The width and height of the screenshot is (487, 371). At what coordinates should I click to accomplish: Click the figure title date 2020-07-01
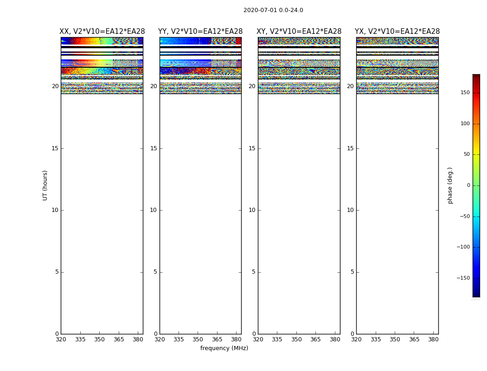coord(273,10)
